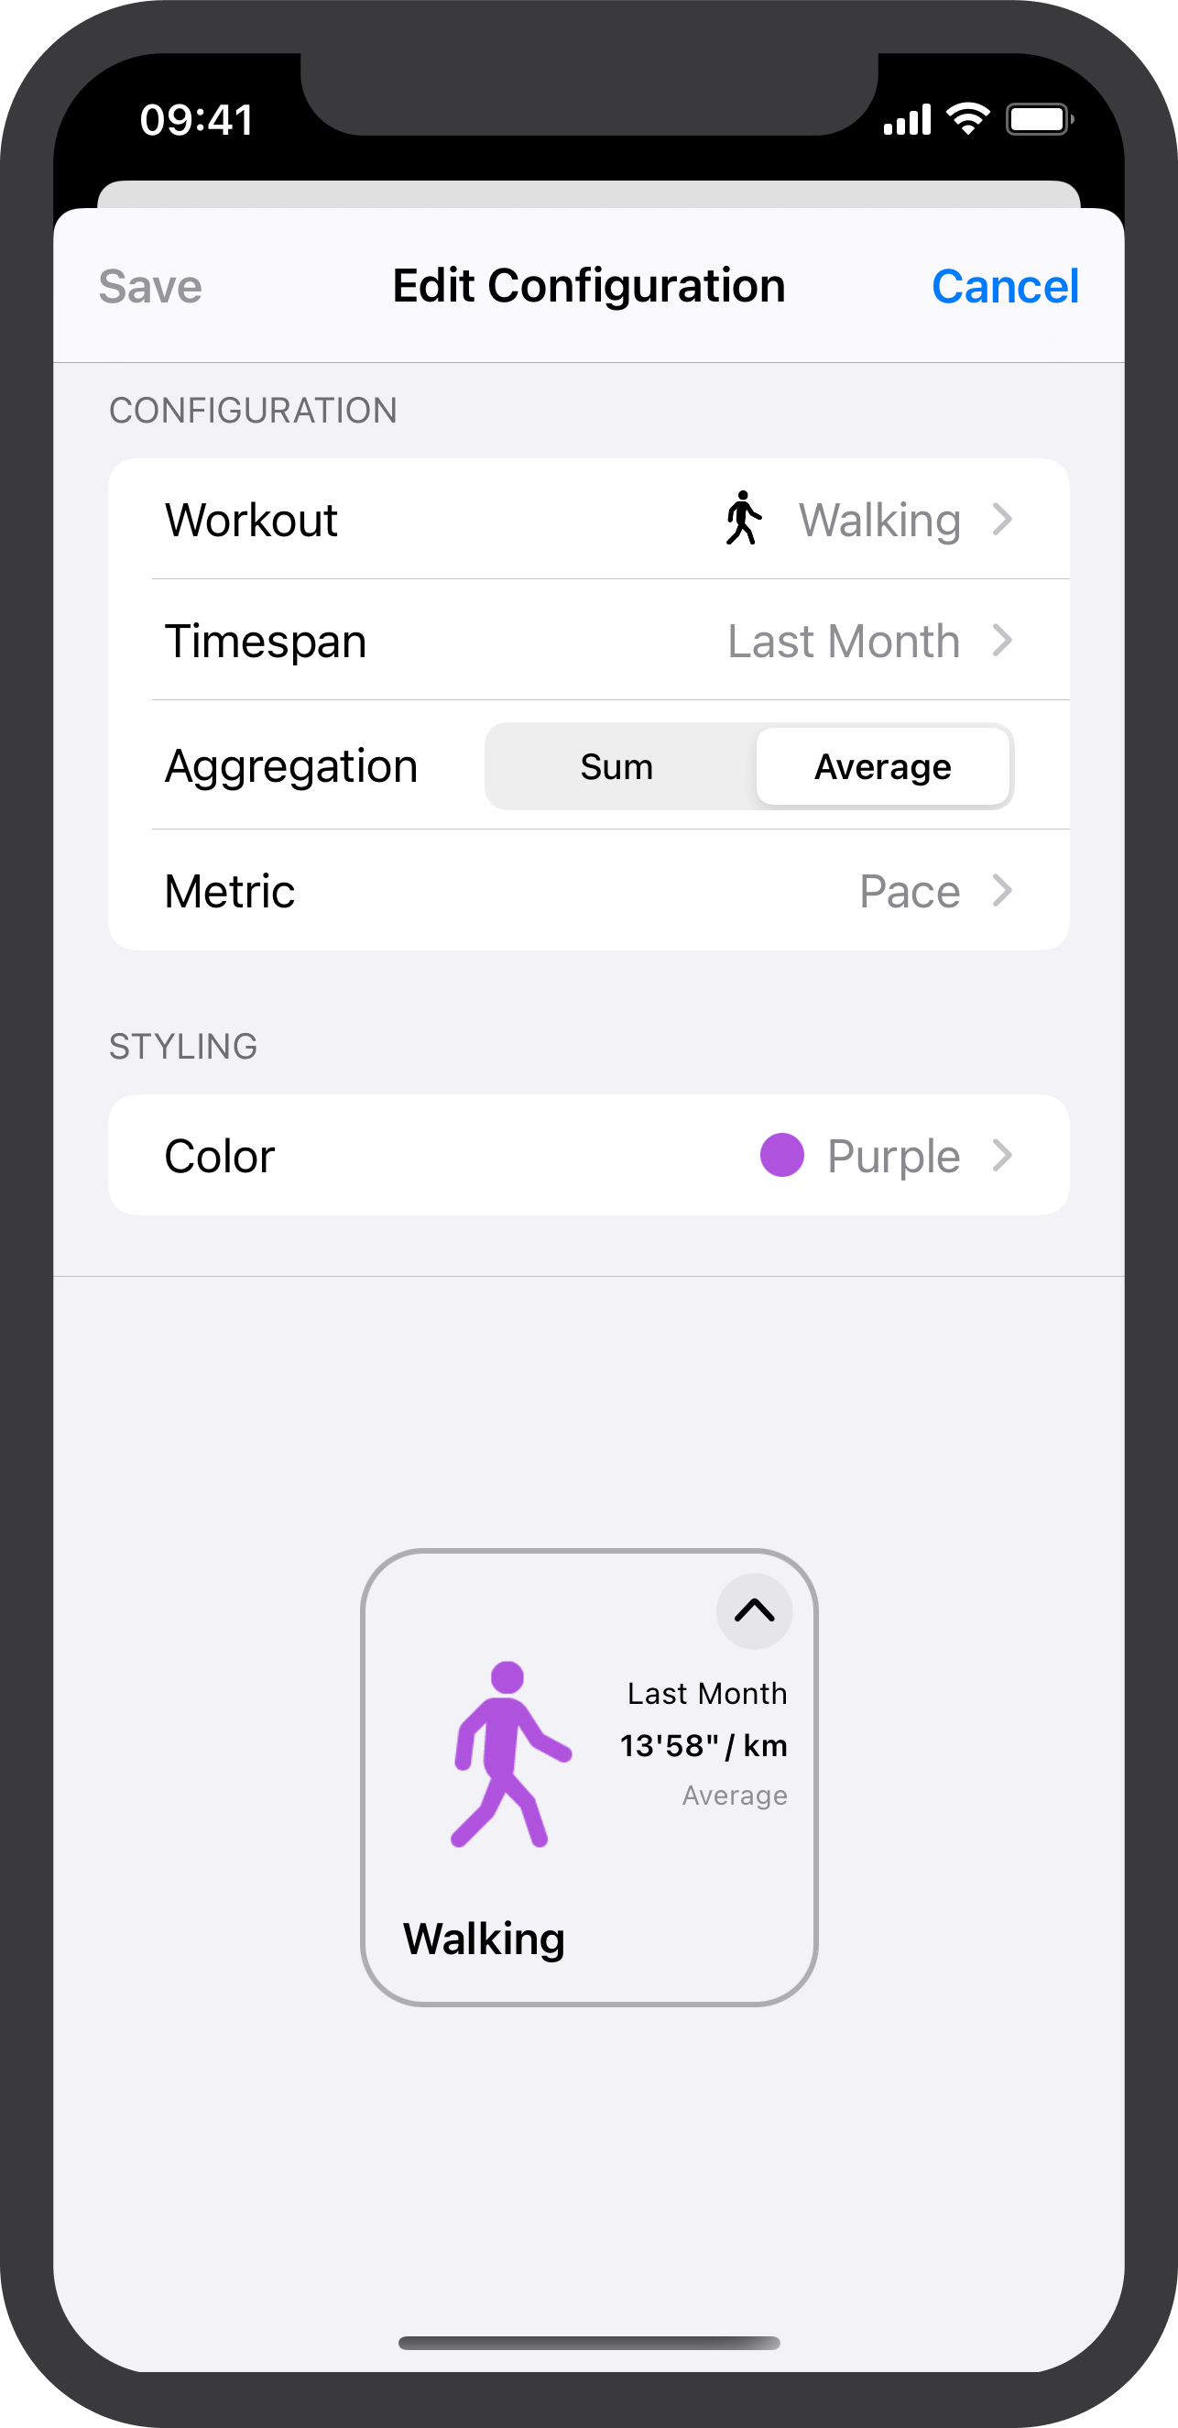This screenshot has width=1178, height=2428.
Task: Click the black walking figure icon in Workout row
Action: point(743,519)
